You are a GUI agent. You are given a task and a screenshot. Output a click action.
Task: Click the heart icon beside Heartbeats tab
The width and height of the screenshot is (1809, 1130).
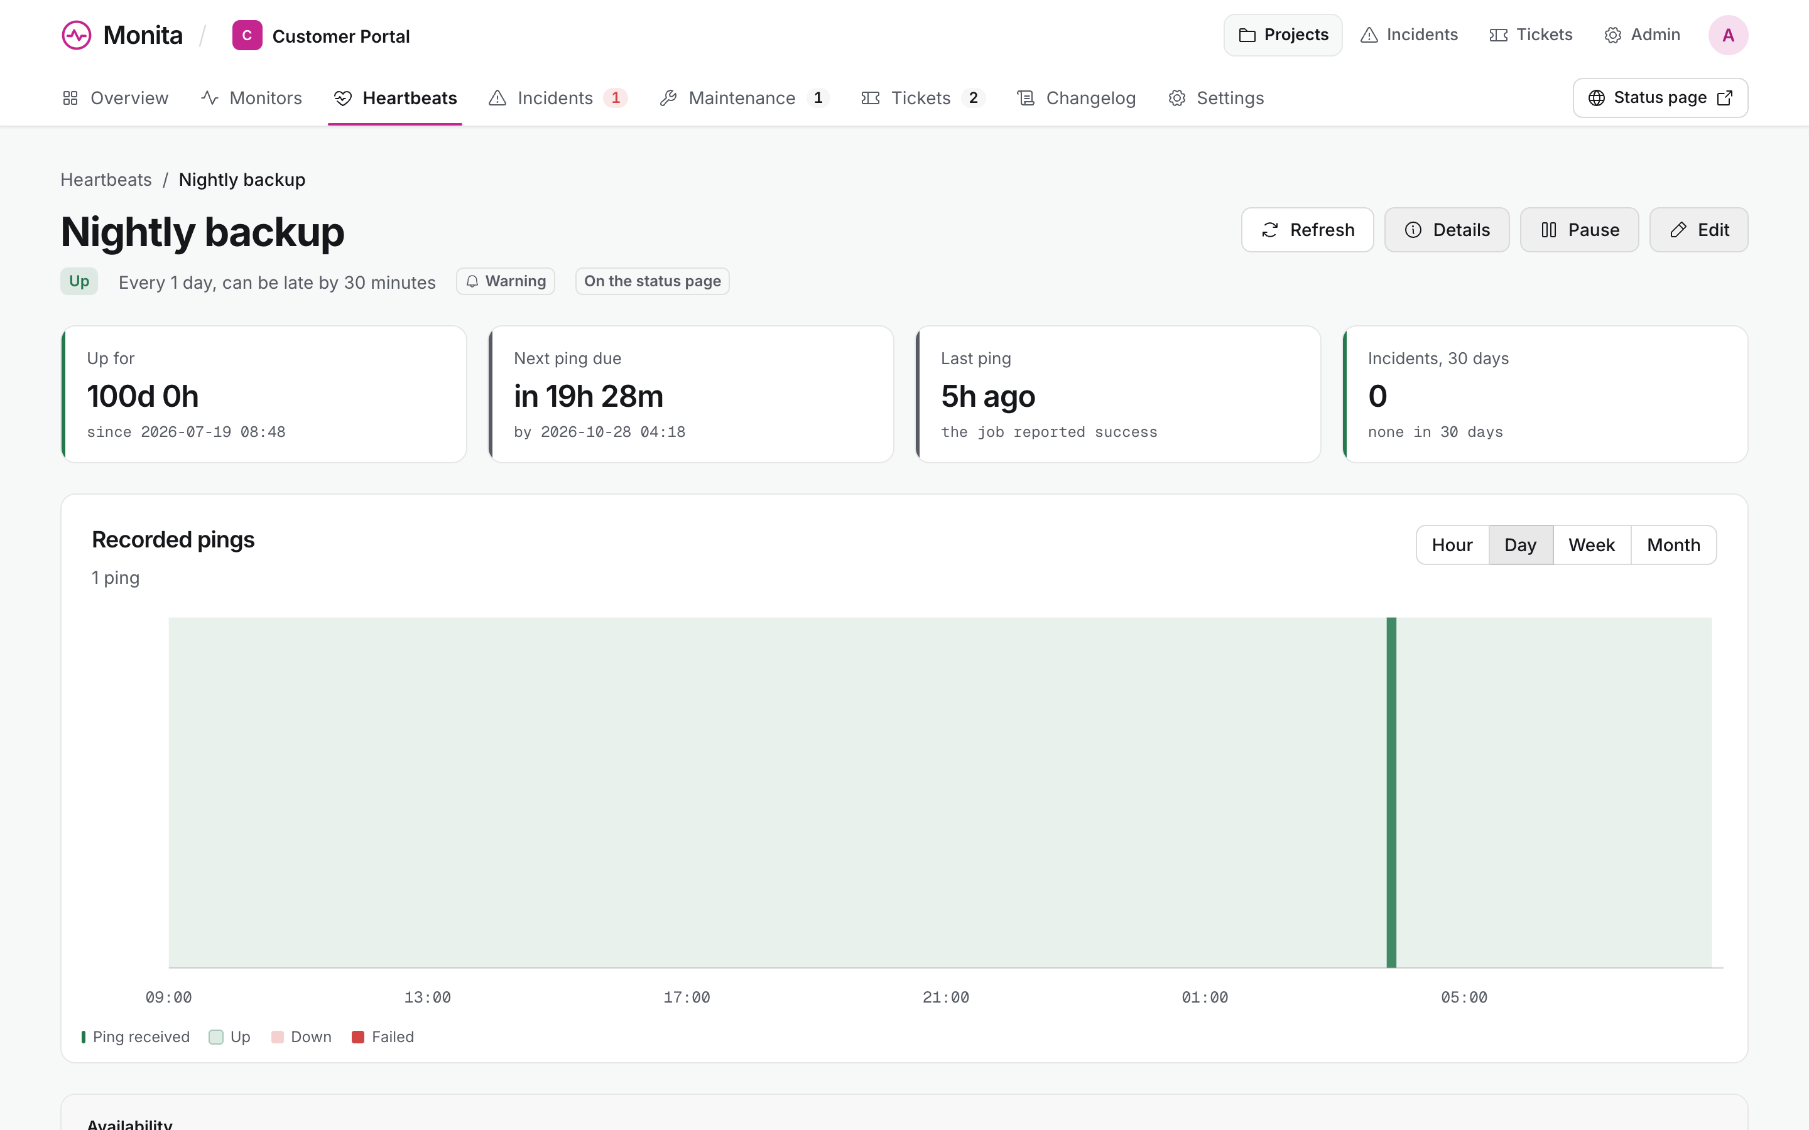(343, 98)
